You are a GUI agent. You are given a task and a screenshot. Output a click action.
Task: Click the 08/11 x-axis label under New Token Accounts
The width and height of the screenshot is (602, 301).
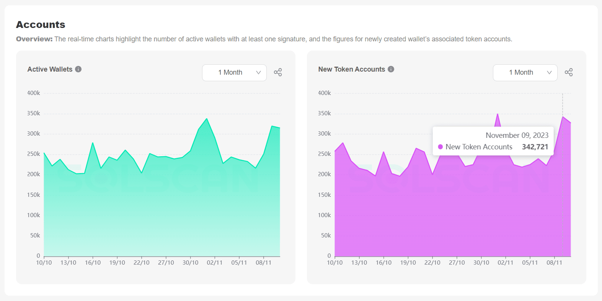554,263
